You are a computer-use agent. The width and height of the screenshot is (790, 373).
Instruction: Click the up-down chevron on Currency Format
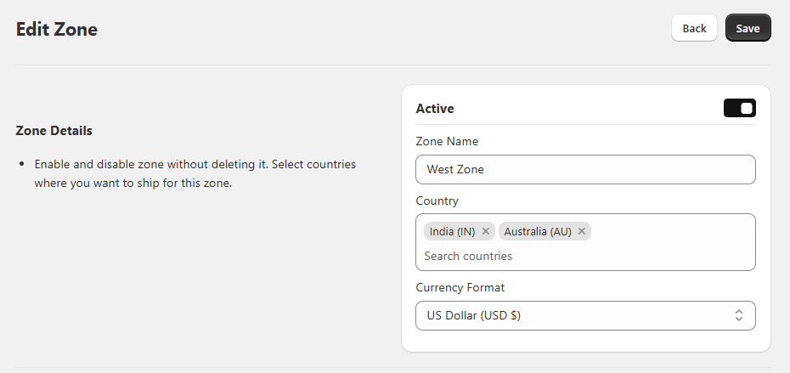tap(739, 315)
